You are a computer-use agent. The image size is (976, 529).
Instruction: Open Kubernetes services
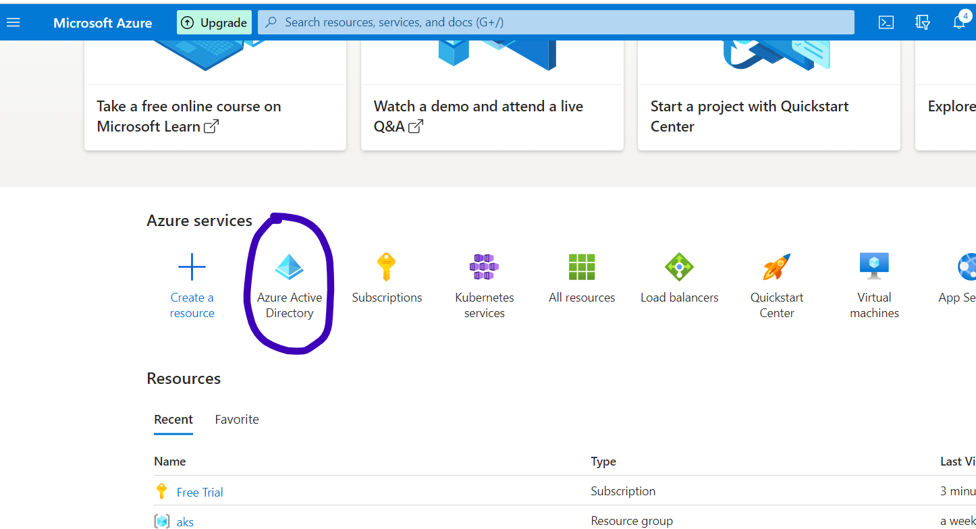(484, 267)
